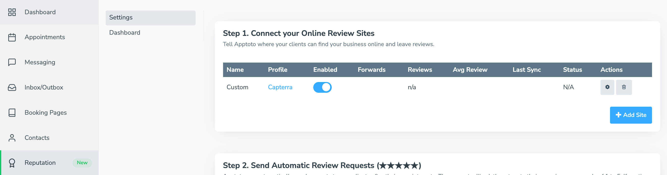Switch to the Settings sub-tab
667x175 pixels.
pyautogui.click(x=150, y=18)
